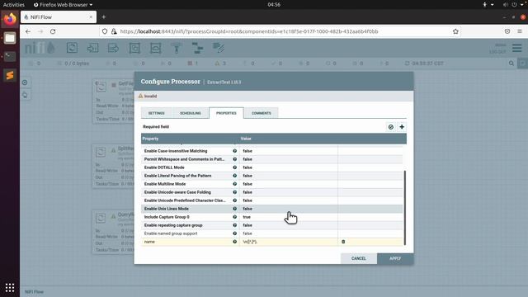This screenshot has height=297, width=528.
Task: Switch to the Scheduling tab
Action: click(191, 113)
